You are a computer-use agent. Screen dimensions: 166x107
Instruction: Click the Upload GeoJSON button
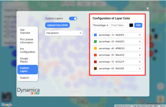pyautogui.click(x=57, y=25)
